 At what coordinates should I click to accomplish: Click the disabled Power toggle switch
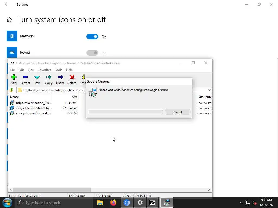[92, 53]
